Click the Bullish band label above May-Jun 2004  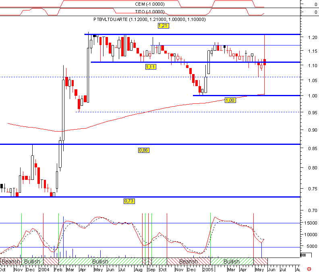[x=100, y=262]
